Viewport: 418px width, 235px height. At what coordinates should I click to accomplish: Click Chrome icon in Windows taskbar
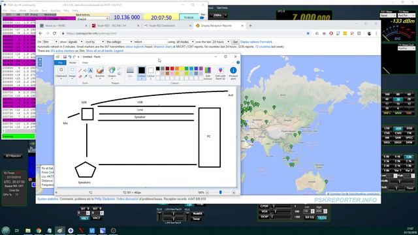tap(39, 230)
